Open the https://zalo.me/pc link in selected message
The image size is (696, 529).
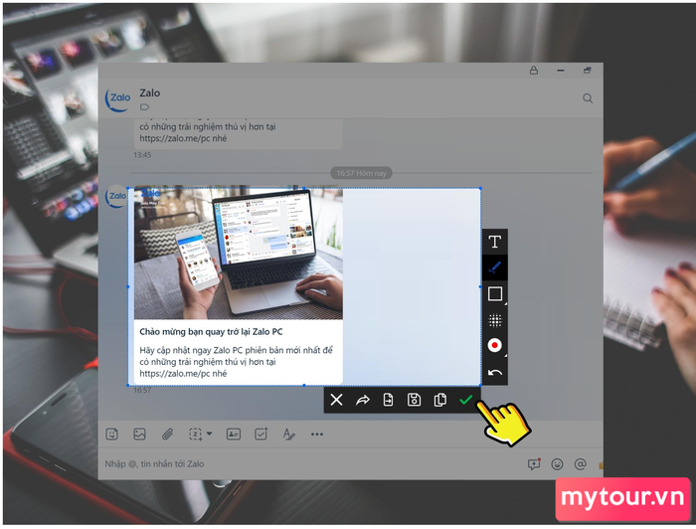pyautogui.click(x=175, y=374)
